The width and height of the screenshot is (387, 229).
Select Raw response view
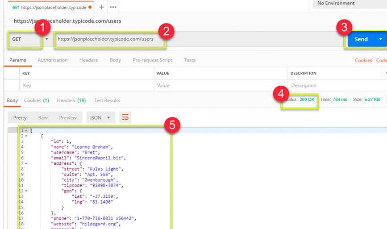pos(43,118)
